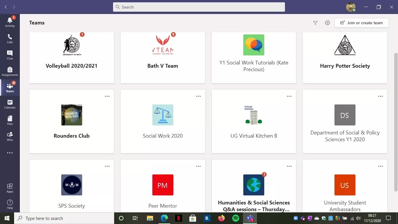
Task: Open the Bath V Team card
Action: tap(163, 57)
